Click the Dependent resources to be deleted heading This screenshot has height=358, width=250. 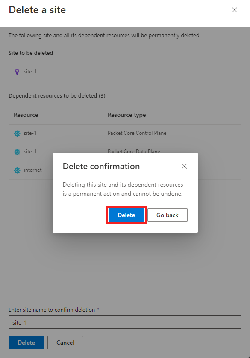57,95
